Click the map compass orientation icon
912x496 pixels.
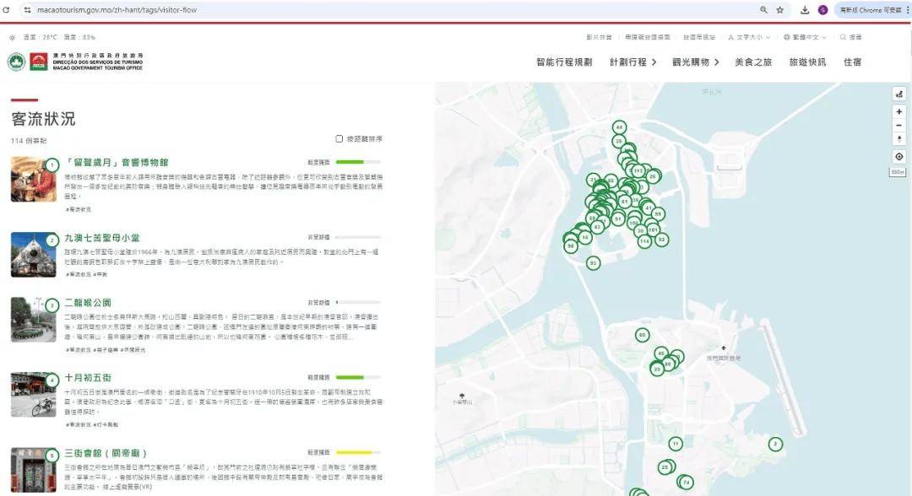tap(898, 137)
